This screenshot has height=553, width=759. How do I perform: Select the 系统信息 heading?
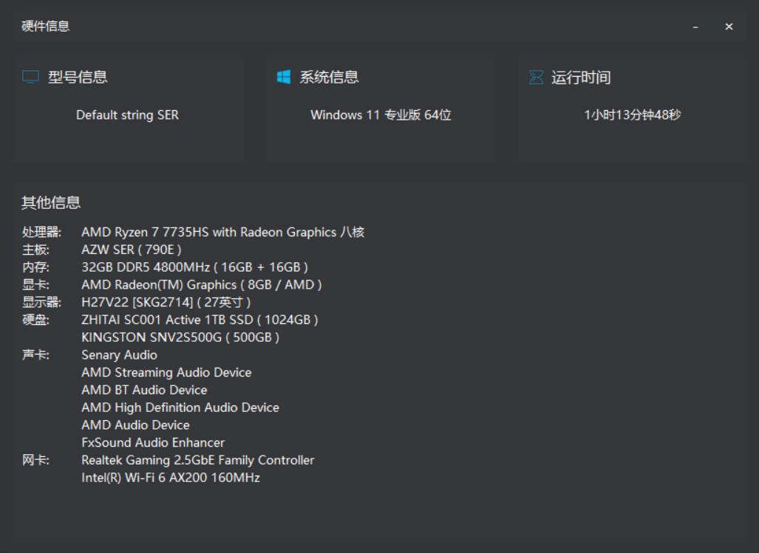pos(329,78)
